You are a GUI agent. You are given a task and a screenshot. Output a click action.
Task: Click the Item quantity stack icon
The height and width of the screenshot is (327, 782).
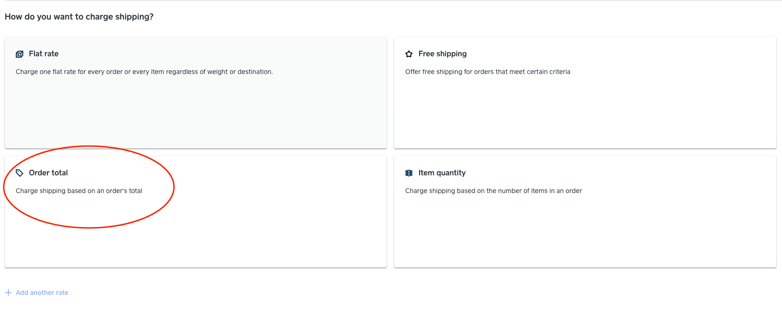click(x=409, y=173)
